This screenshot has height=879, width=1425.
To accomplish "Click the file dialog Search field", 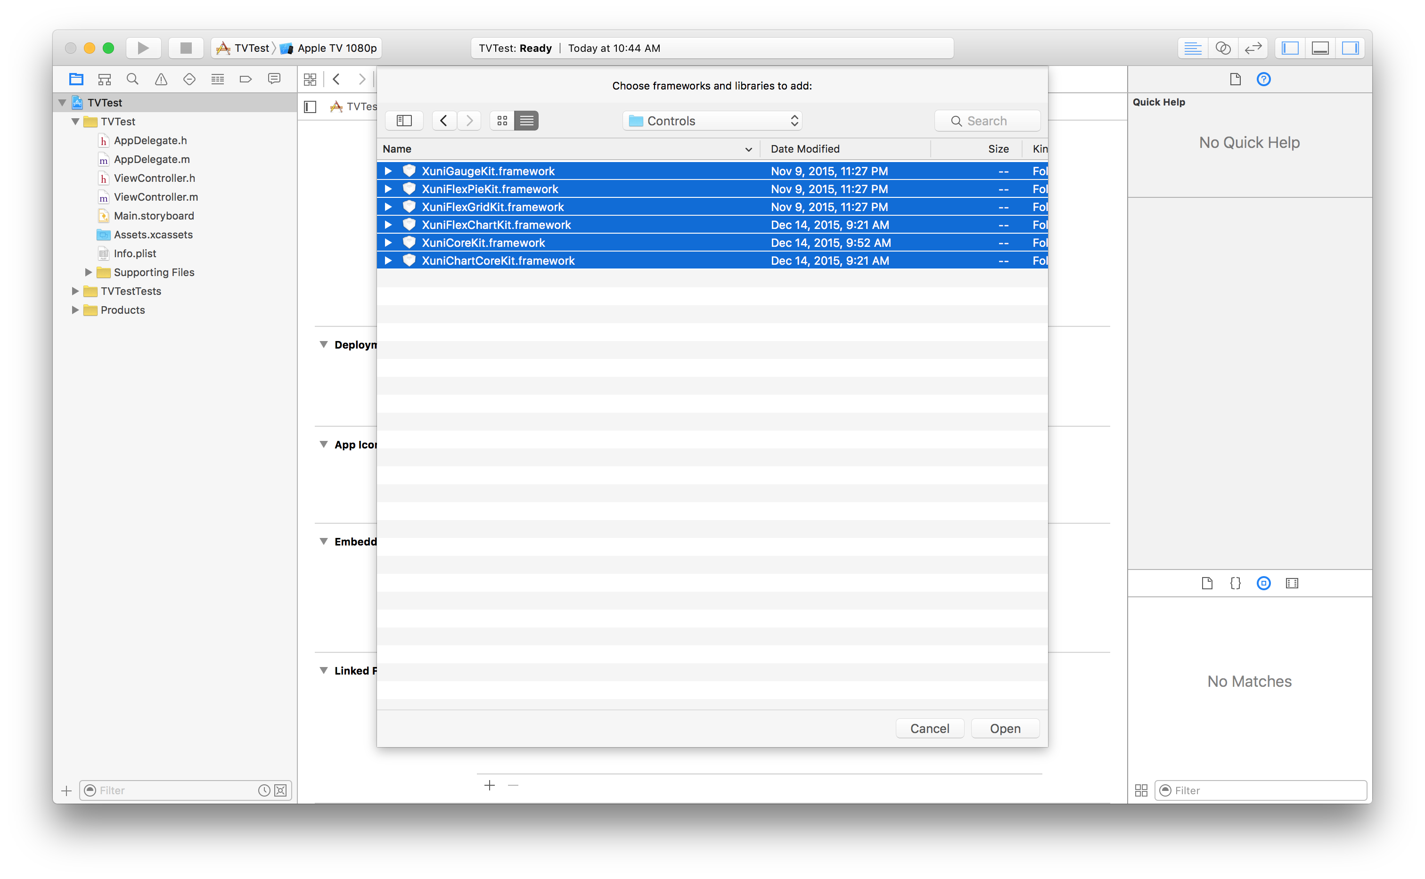I will point(987,121).
